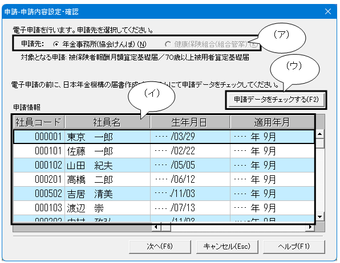Viewport: 340px width, 263px height.
Task: Click horizontal scrollbar left arrow
Action: 156,227
